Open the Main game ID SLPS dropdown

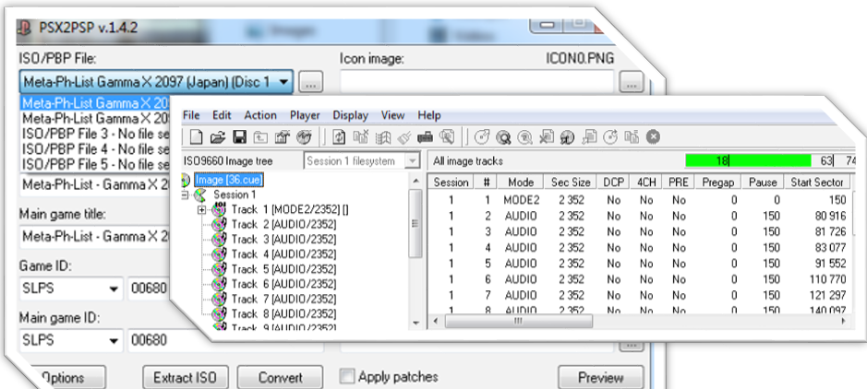coord(114,340)
